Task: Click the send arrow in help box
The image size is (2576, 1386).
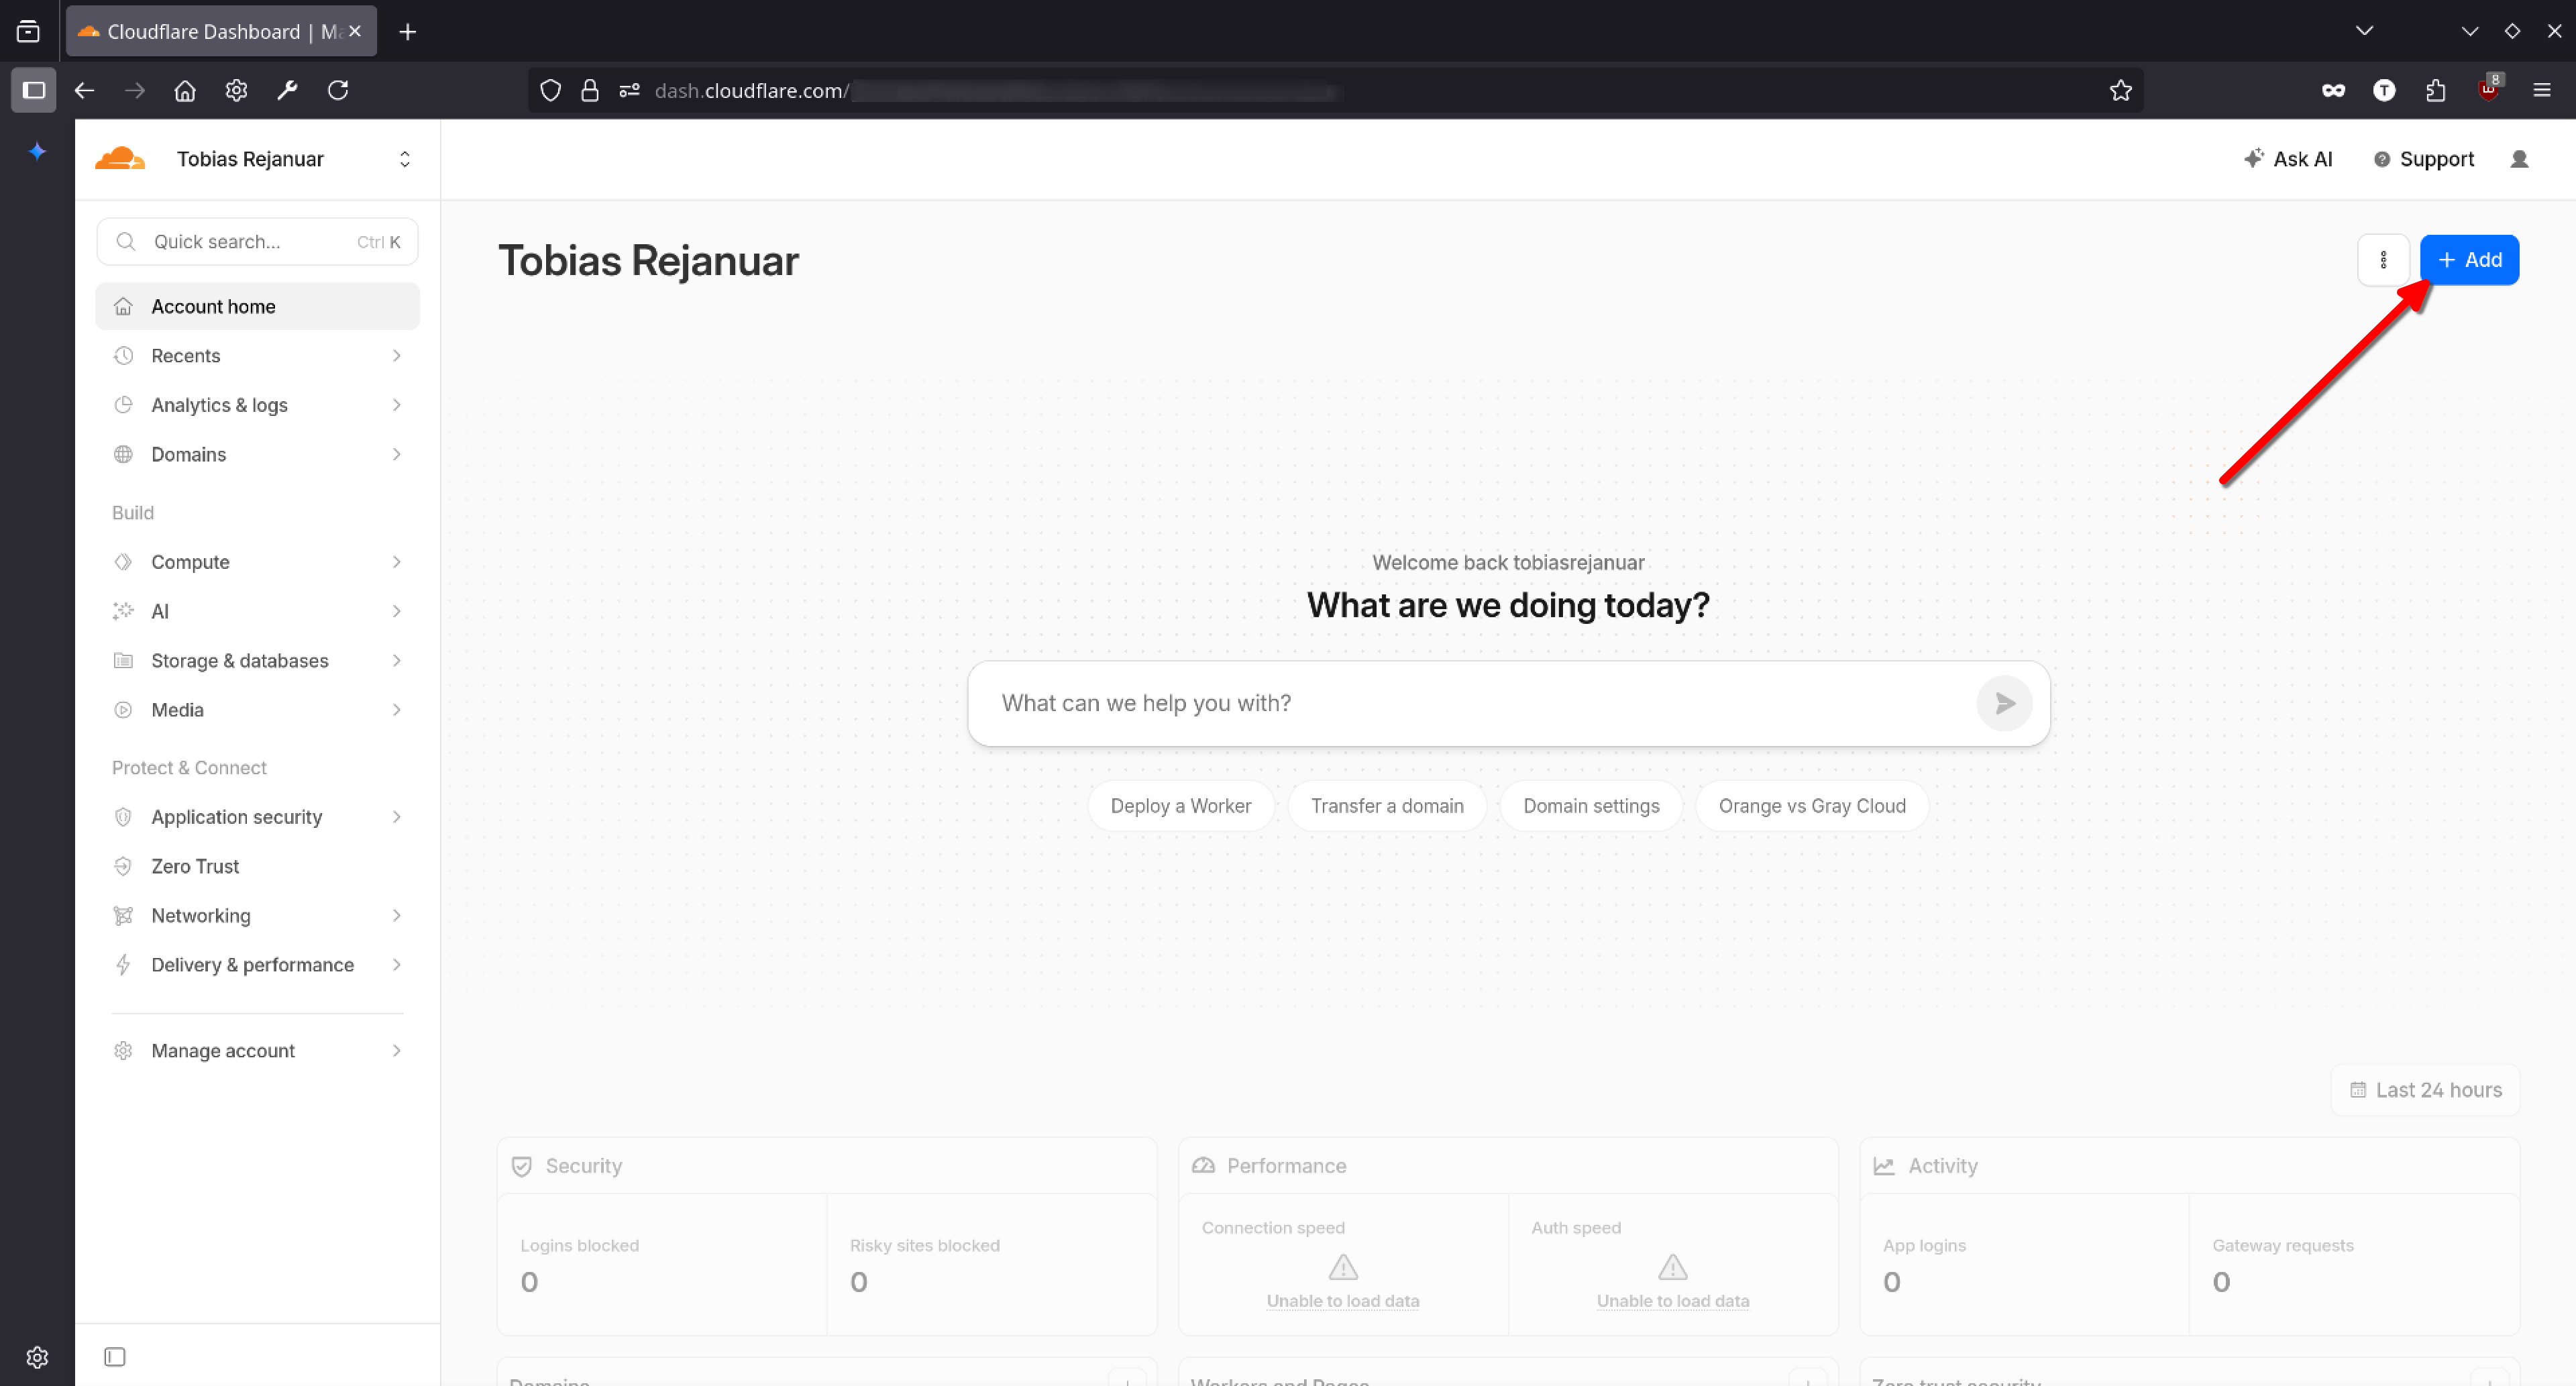Action: click(2004, 703)
